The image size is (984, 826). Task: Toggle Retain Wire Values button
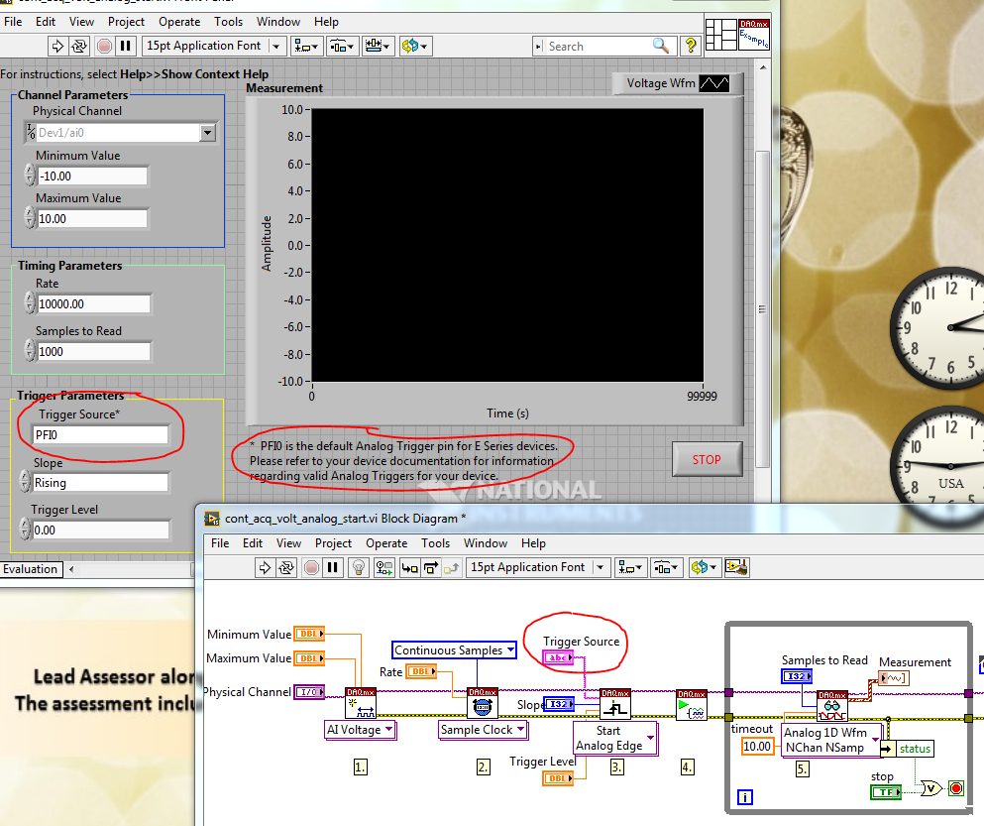(384, 568)
